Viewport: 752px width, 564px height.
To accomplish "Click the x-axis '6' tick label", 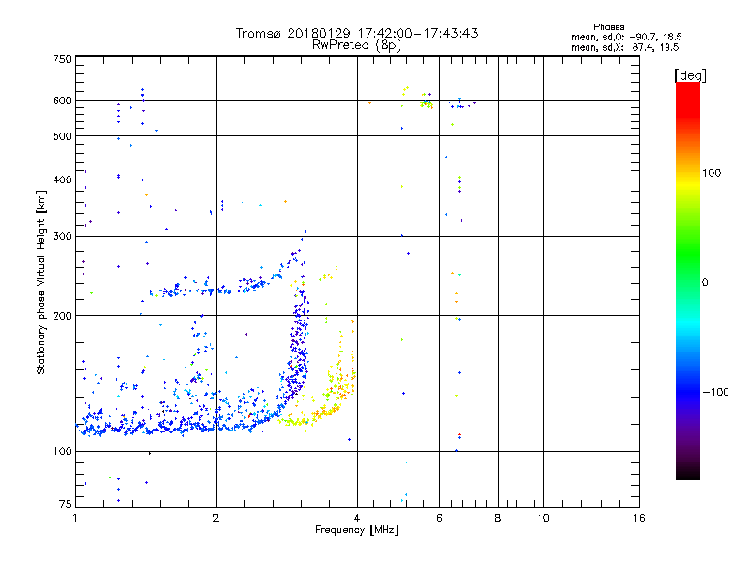I will (x=439, y=518).
